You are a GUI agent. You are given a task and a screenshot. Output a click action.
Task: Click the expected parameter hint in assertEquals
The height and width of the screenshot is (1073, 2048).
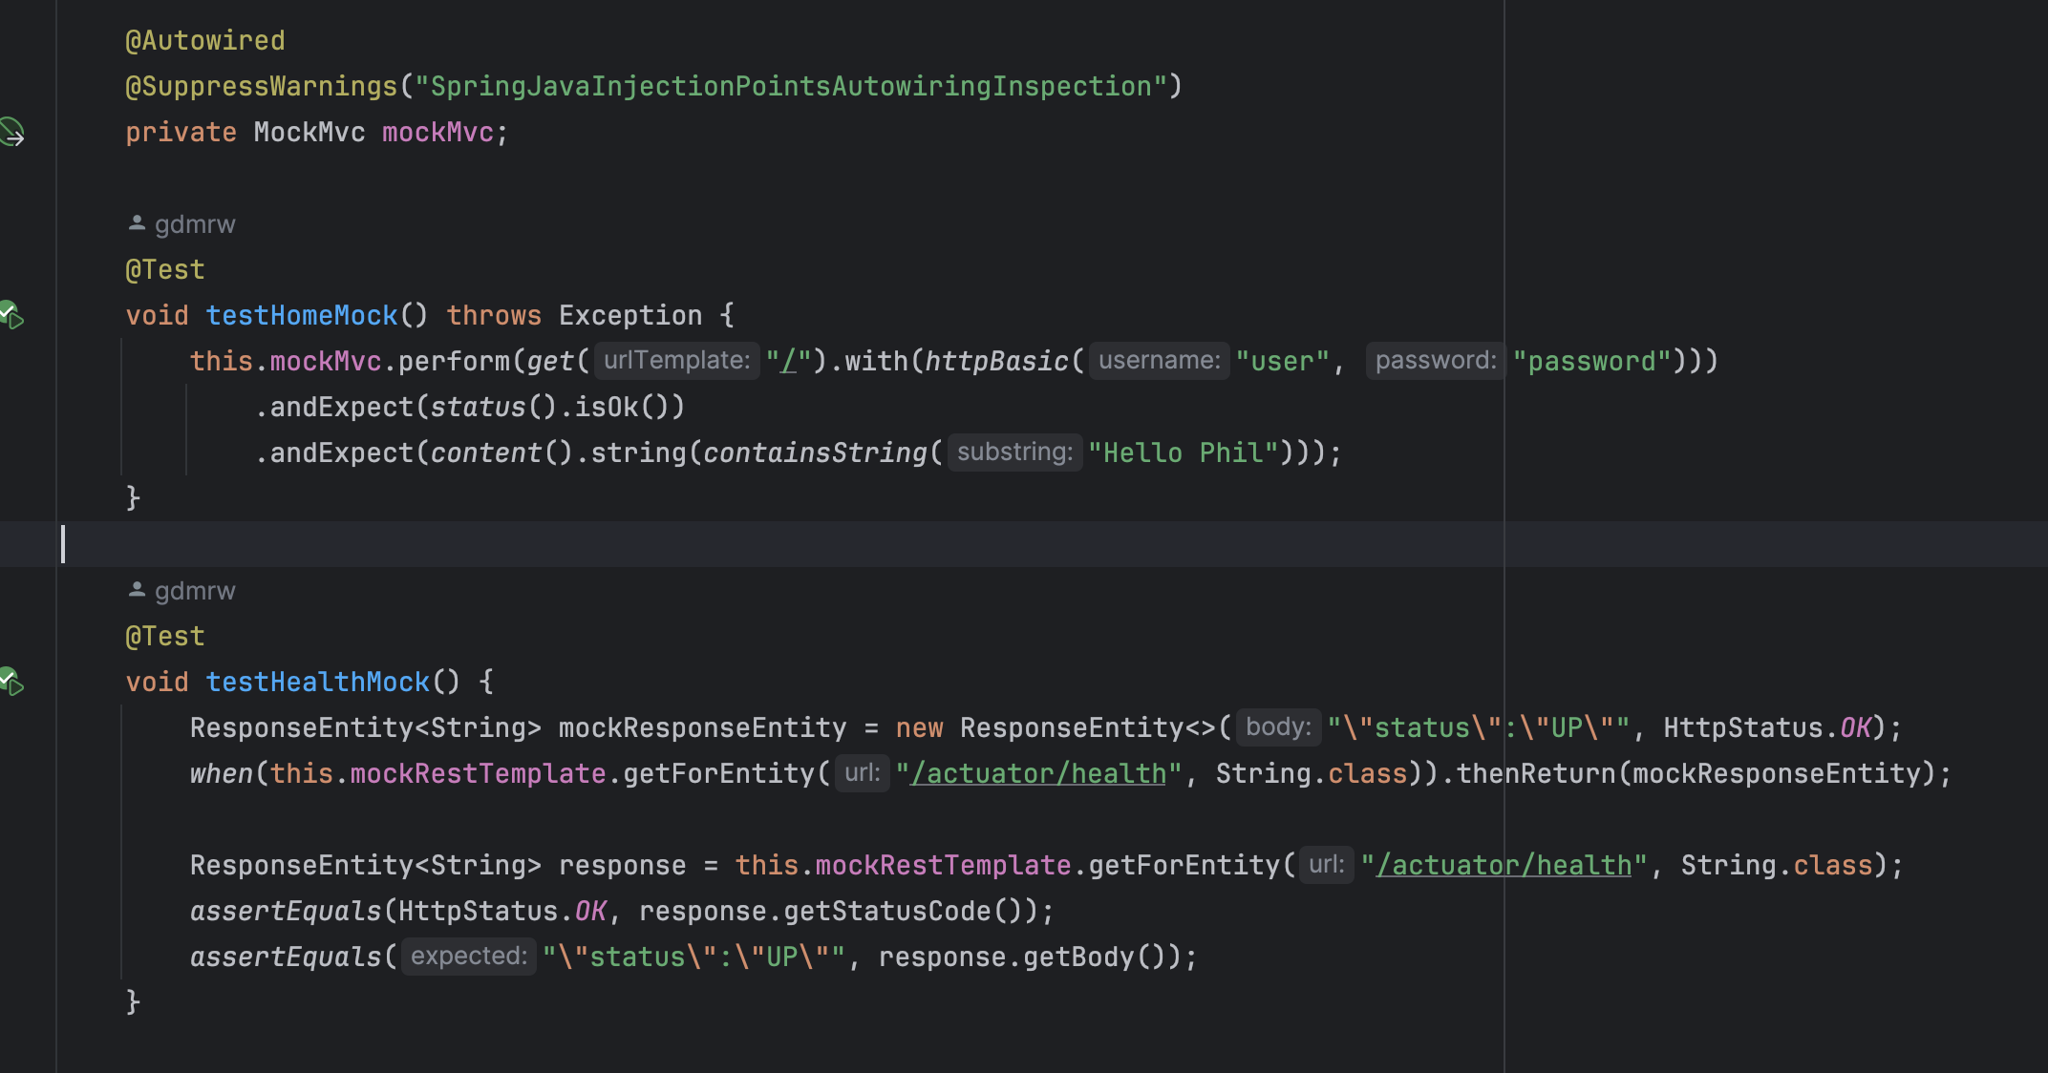(x=468, y=957)
